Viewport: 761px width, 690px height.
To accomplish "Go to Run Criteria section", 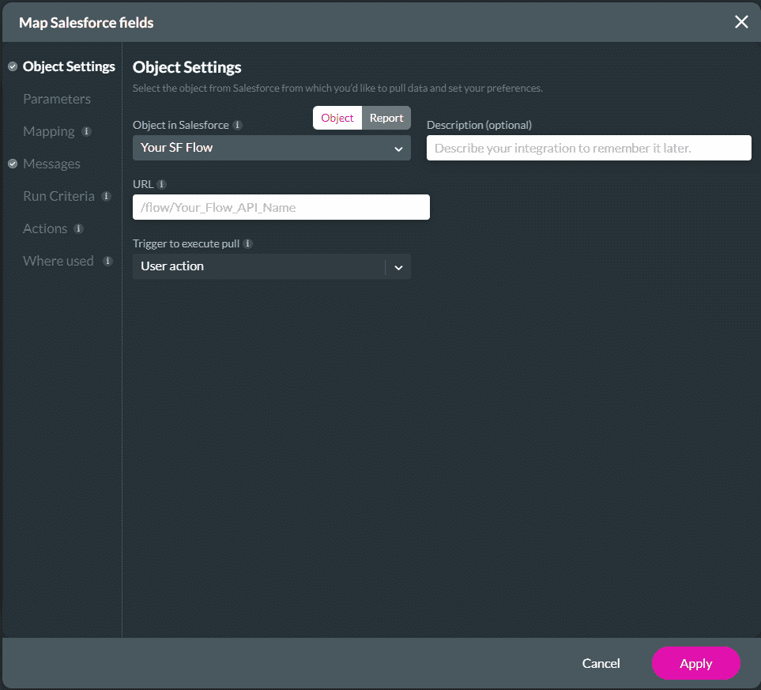I will pos(58,196).
